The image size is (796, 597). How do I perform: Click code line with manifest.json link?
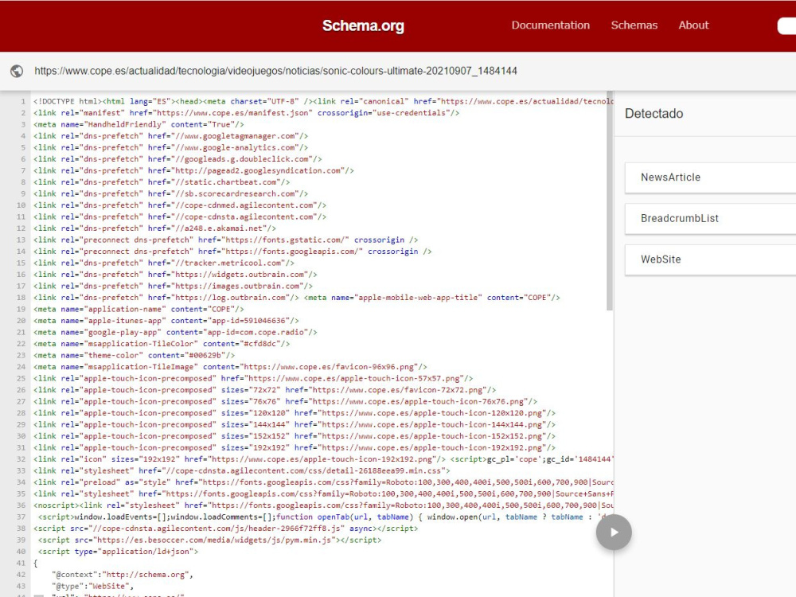tap(246, 113)
